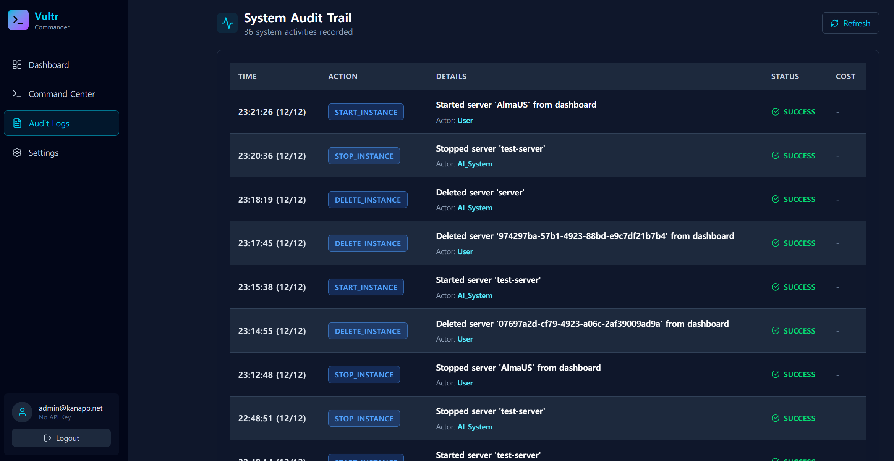
Task: Open Command Center from the sidebar
Action: pos(62,94)
